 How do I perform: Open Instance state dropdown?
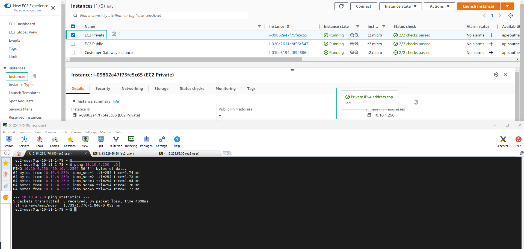click(x=400, y=6)
